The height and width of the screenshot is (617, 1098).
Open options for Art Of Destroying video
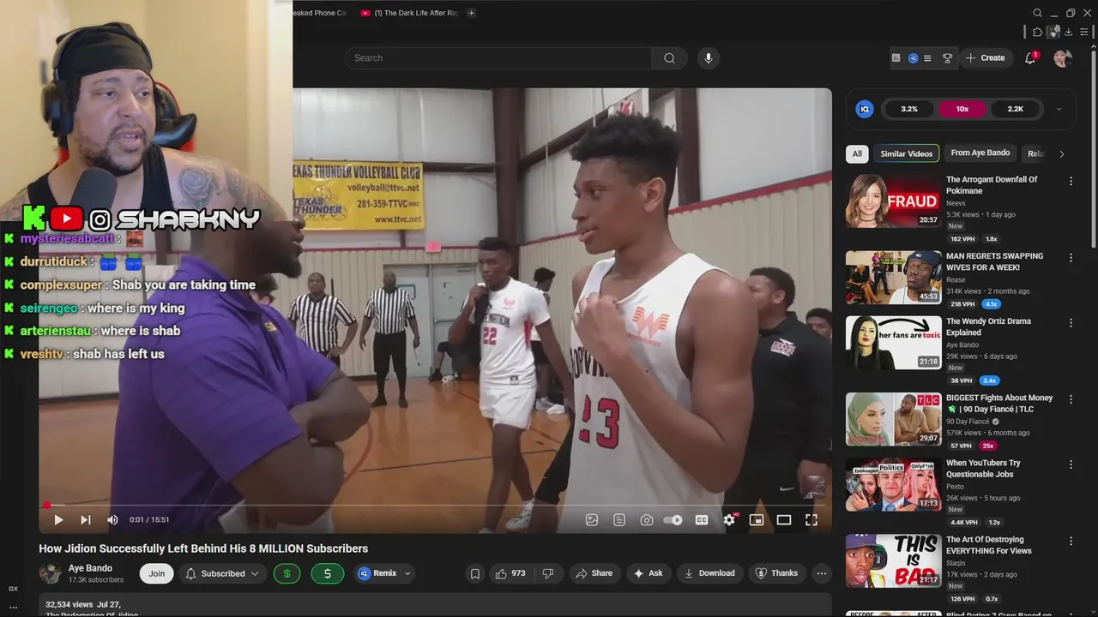[1071, 542]
